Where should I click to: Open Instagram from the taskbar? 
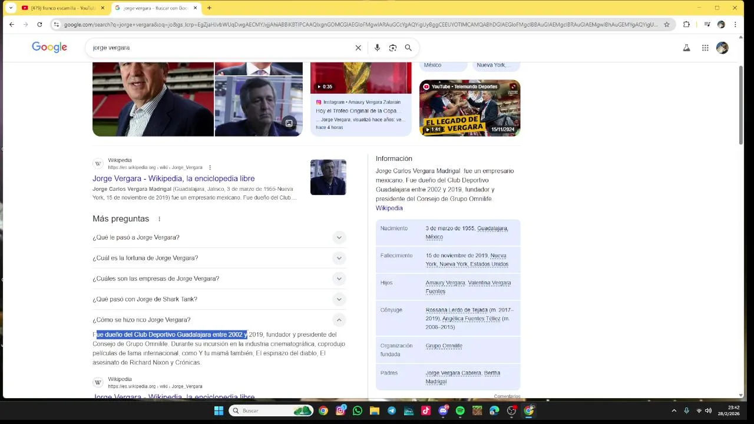[x=340, y=410]
